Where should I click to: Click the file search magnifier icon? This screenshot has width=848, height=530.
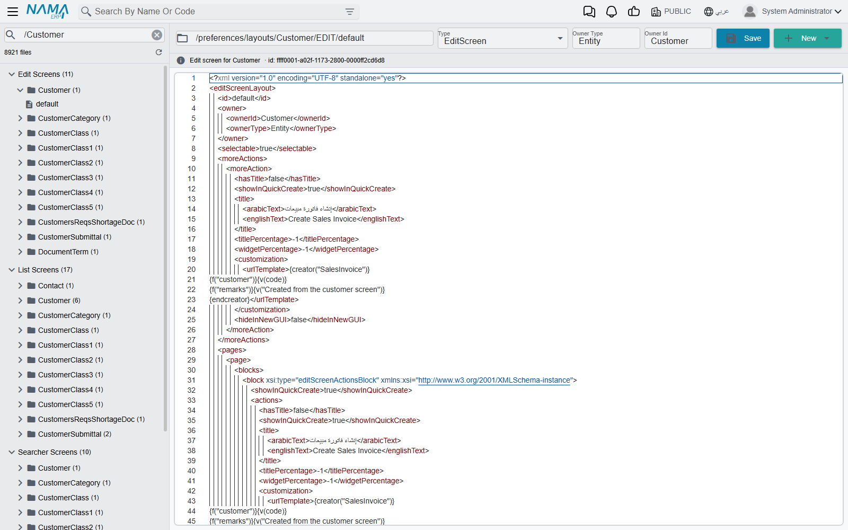pos(10,35)
